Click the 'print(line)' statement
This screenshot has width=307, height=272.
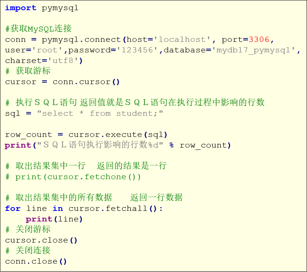(54, 219)
